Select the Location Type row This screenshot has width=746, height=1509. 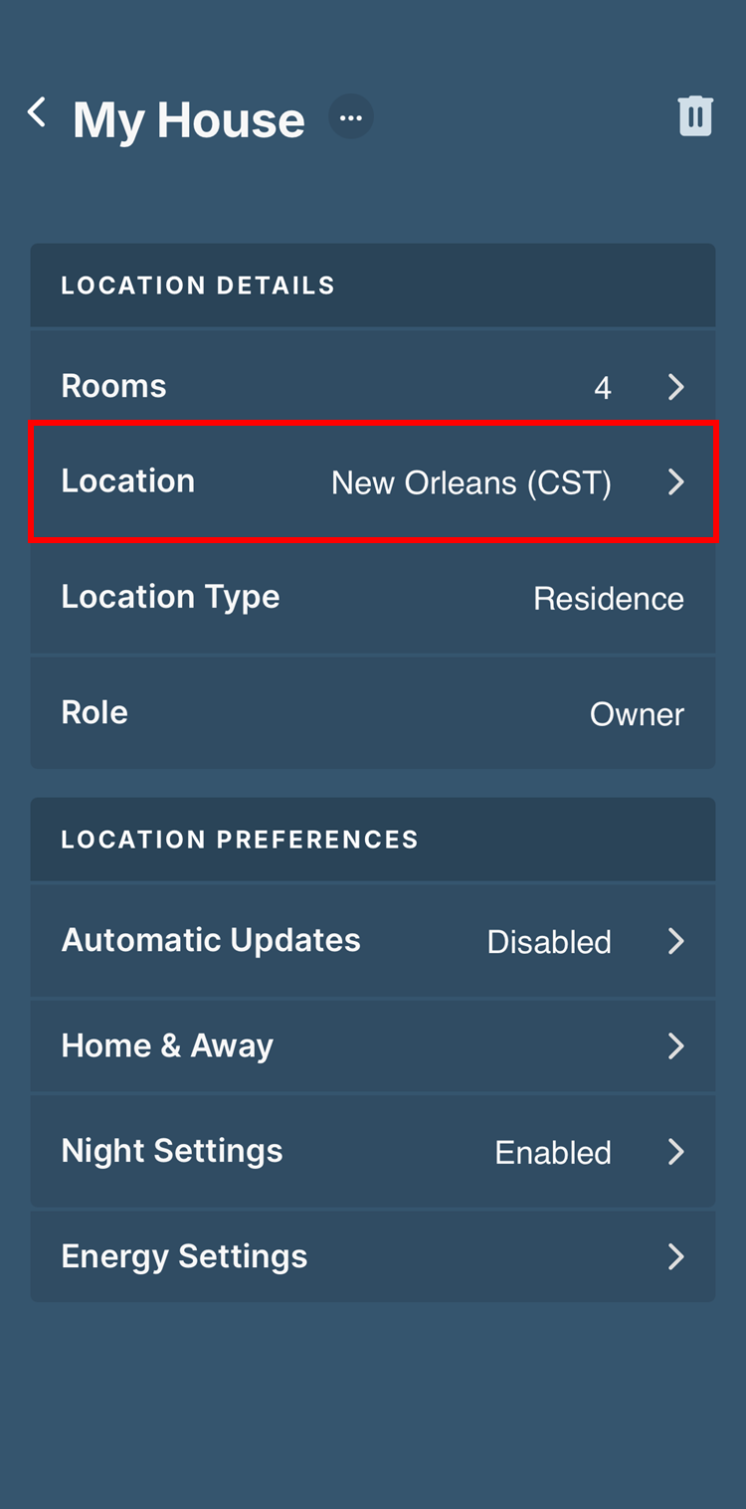[x=171, y=597]
